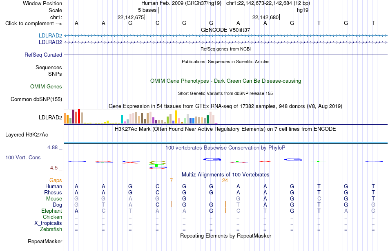Click the 'chr1:' base position row label
Image resolution: width=388 pixels, height=251 pixels.
[56, 17]
